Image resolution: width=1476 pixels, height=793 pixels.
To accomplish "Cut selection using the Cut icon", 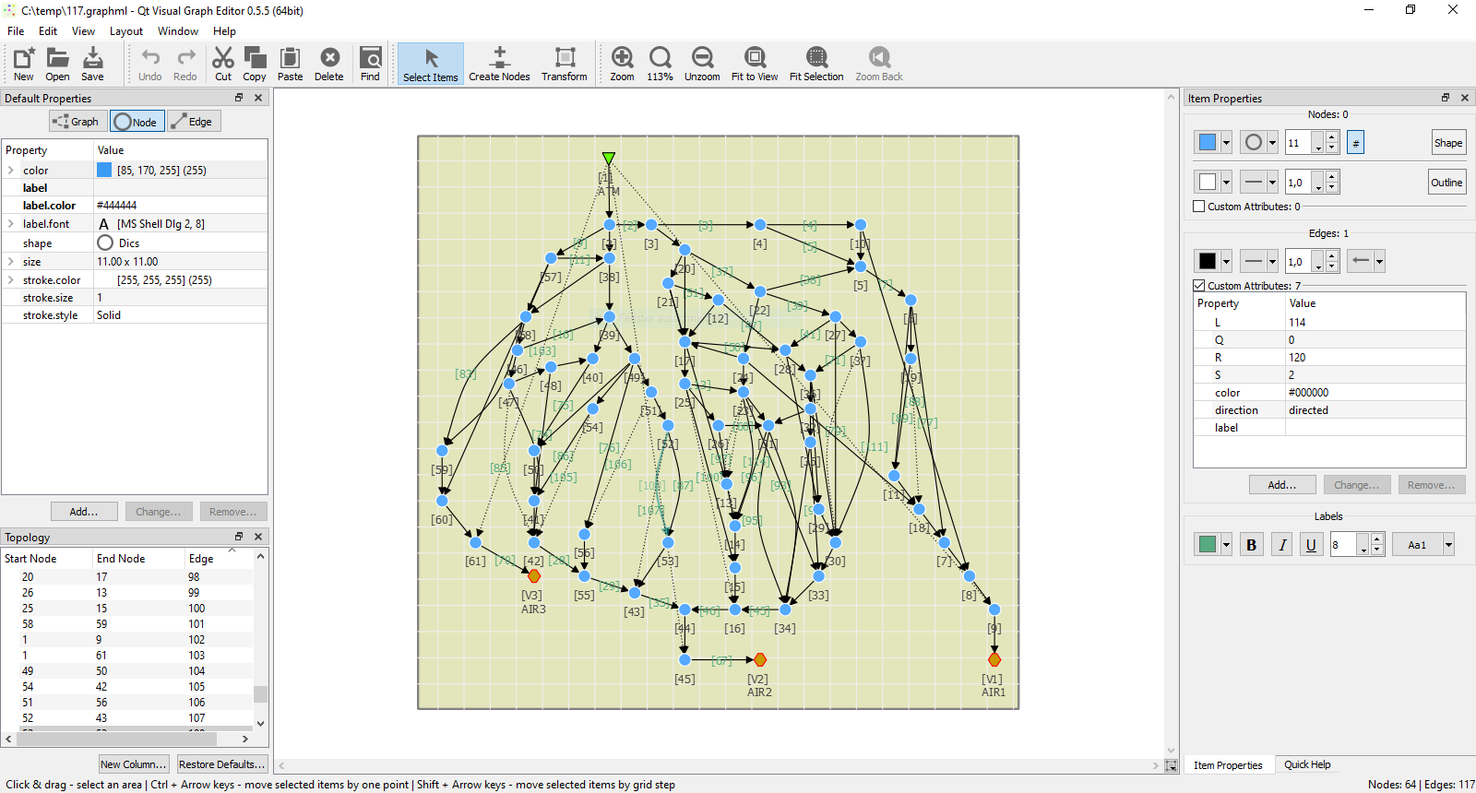I will coord(223,65).
